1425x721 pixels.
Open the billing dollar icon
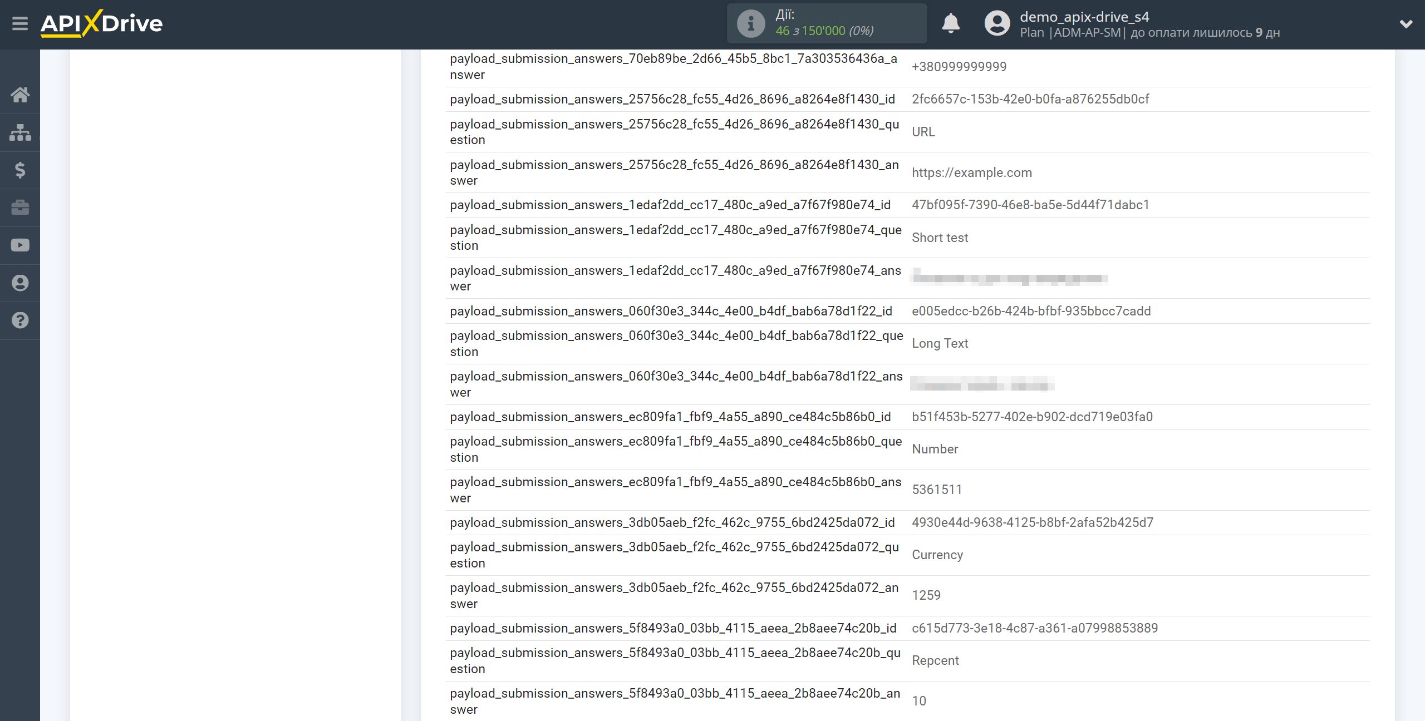(x=20, y=170)
